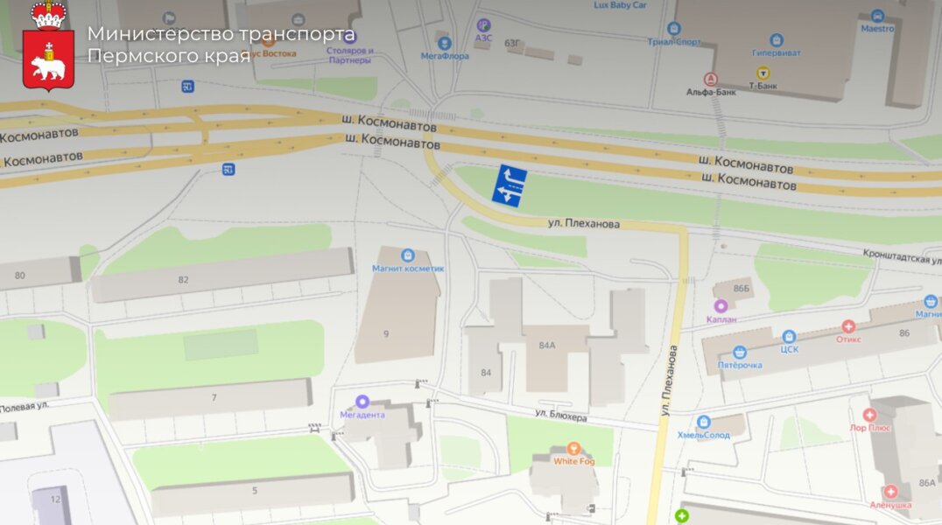The image size is (942, 525).
Task: Click the blue lane direction road sign
Action: (x=510, y=186)
